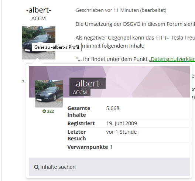The image size is (195, 181).
Task: Click the (bearbeitet) edited indicator
Action: pyautogui.click(x=153, y=10)
